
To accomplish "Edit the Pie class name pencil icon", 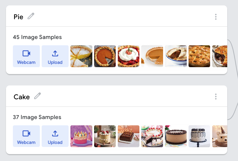I will click(x=31, y=16).
